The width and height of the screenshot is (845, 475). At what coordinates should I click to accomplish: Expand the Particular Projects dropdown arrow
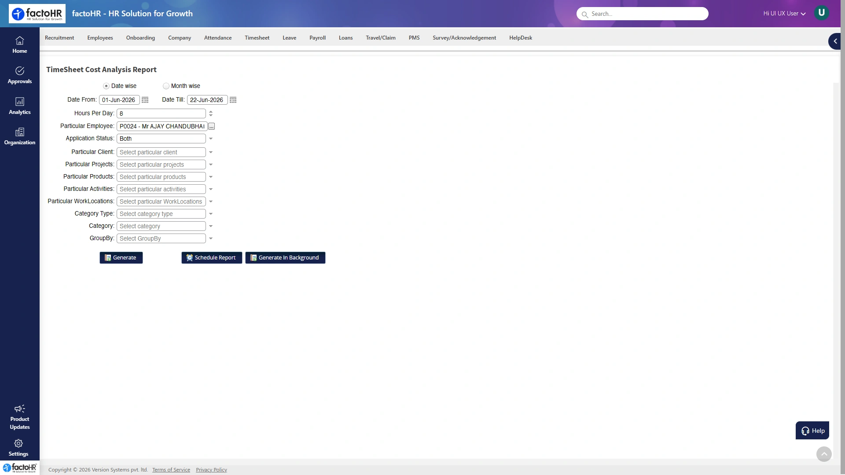[211, 165]
